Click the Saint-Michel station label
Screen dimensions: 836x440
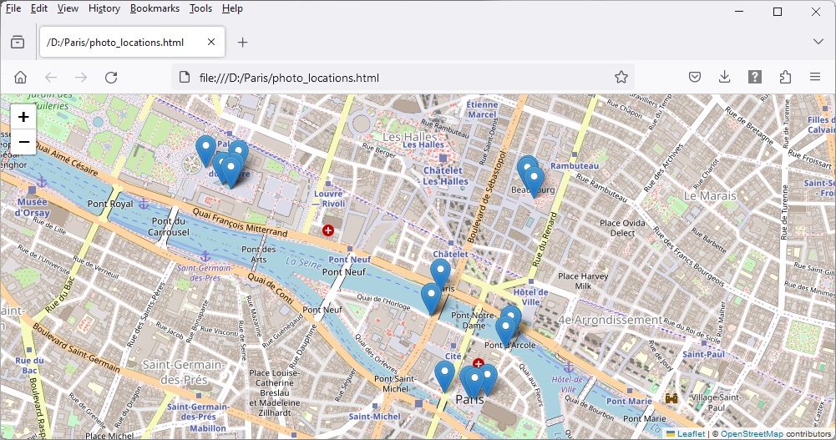(x=374, y=417)
